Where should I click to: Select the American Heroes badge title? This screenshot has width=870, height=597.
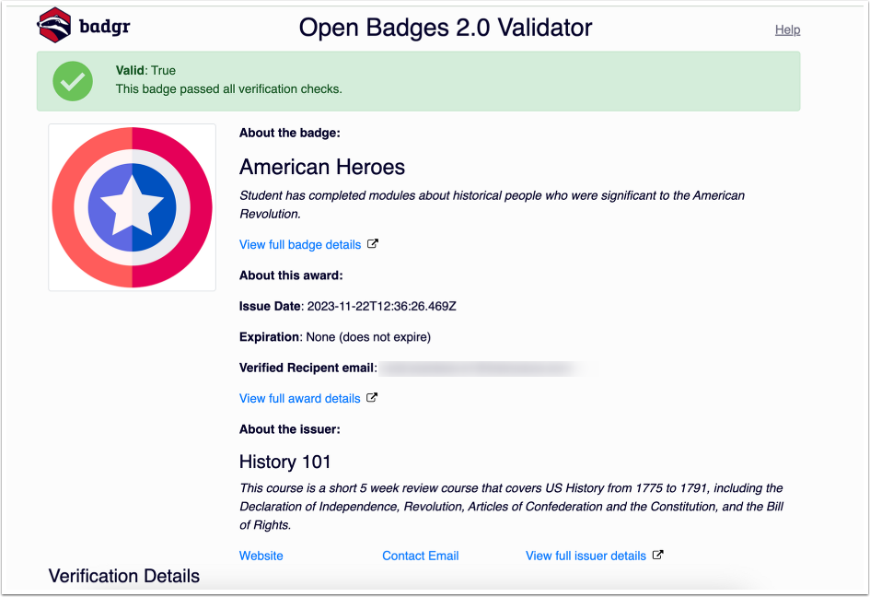(x=321, y=168)
